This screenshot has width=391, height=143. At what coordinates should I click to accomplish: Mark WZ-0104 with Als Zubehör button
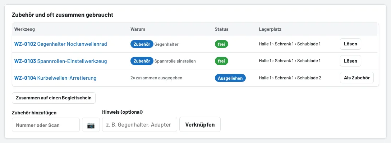pyautogui.click(x=357, y=78)
